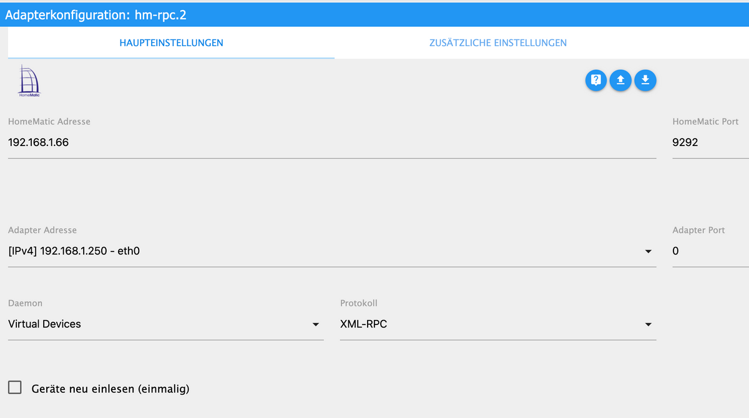Screen dimensions: 749x418
Task: Click the Adapterkonfiguration: hm-rpc.2 title bar
Action: pyautogui.click(x=374, y=15)
